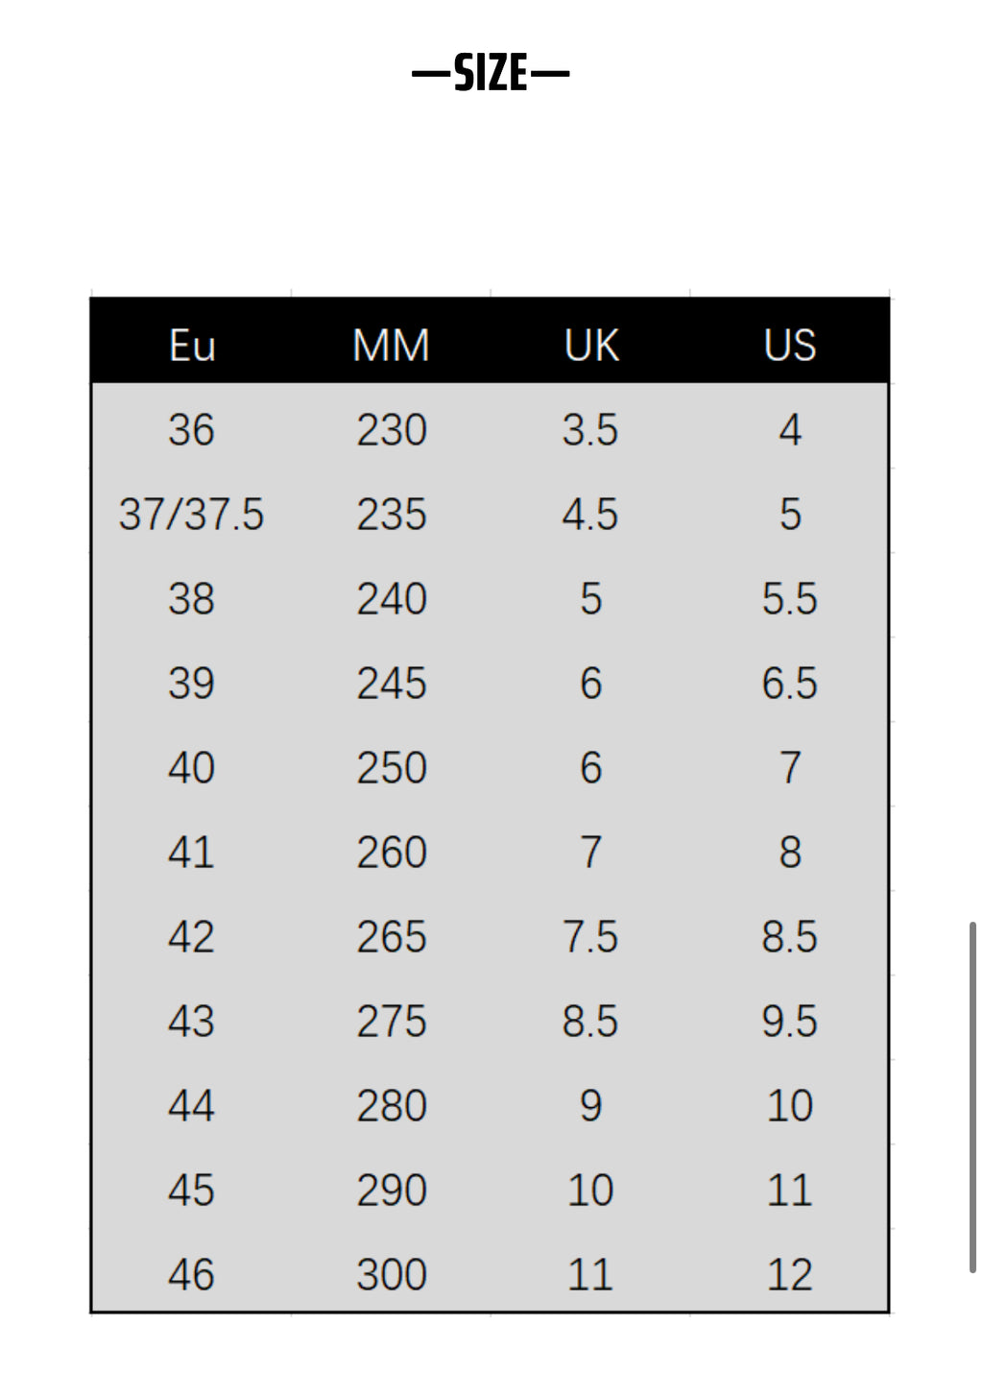The width and height of the screenshot is (983, 1373).
Task: Select the 280 MM cell
Action: [x=391, y=1106]
